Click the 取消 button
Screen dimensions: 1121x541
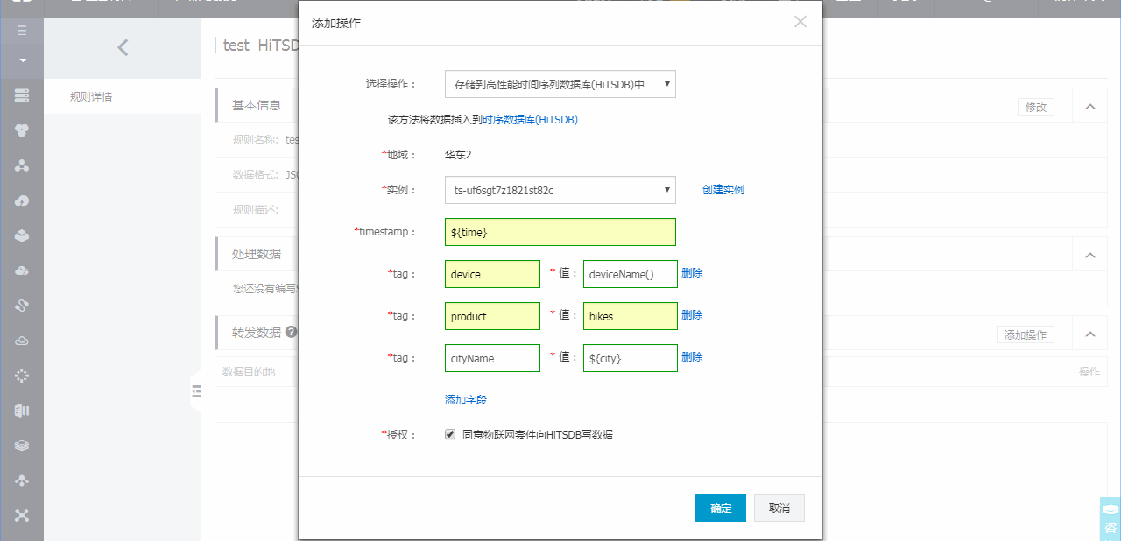pyautogui.click(x=779, y=508)
